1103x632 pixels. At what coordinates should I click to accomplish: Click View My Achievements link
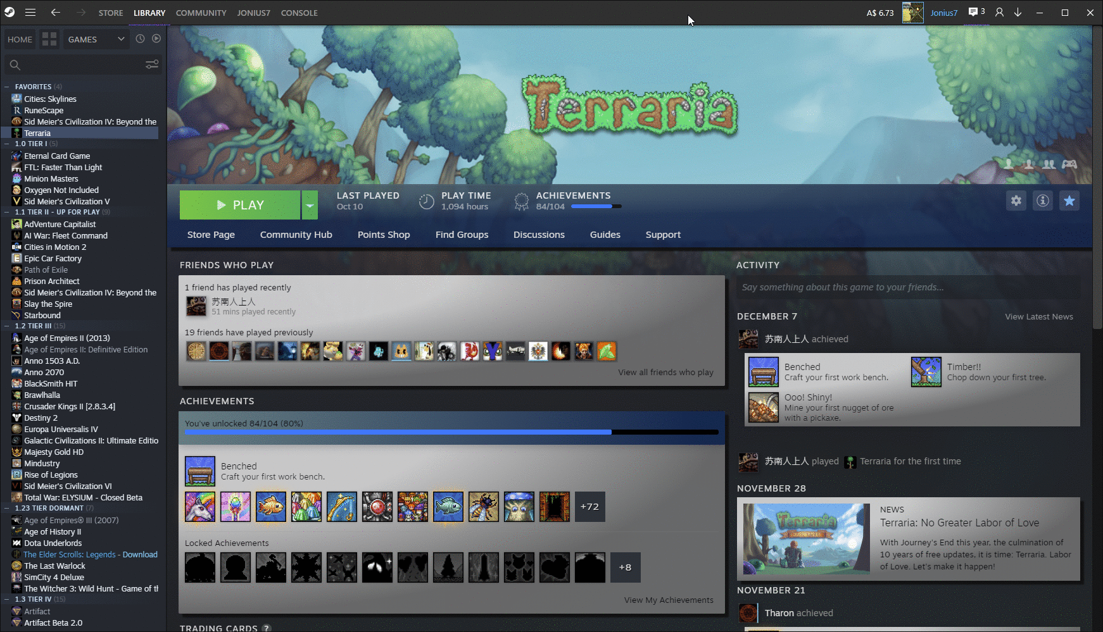669,600
